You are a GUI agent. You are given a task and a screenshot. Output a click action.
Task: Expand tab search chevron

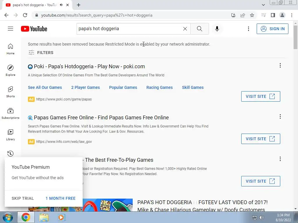(263, 5)
